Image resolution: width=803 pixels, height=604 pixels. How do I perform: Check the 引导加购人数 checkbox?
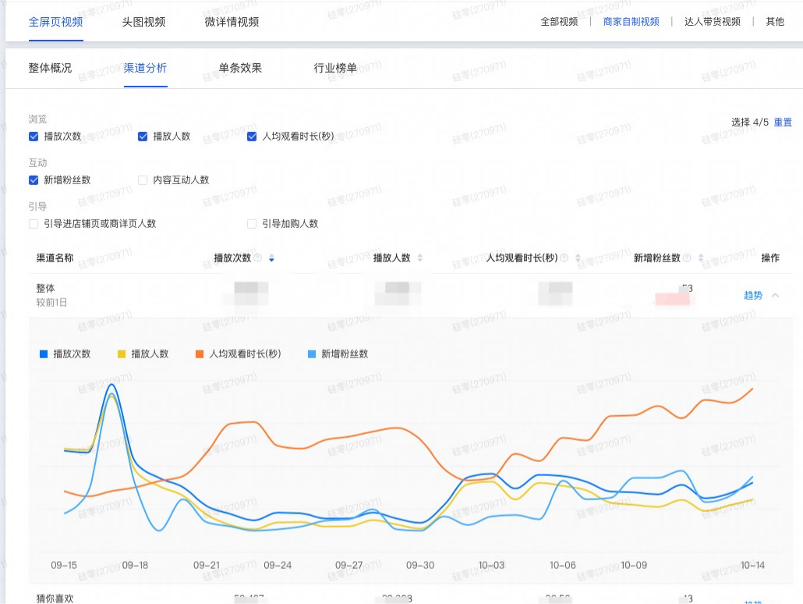point(252,224)
